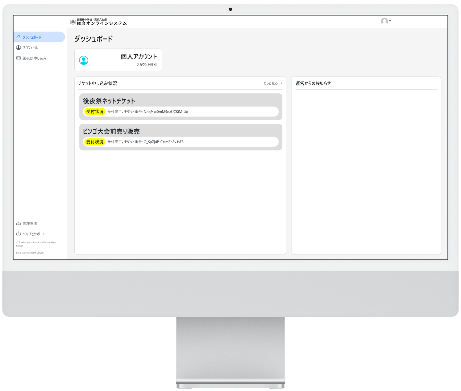This screenshot has height=391, width=461.
Task: Click the user avatar in top bar
Action: pyautogui.click(x=384, y=21)
